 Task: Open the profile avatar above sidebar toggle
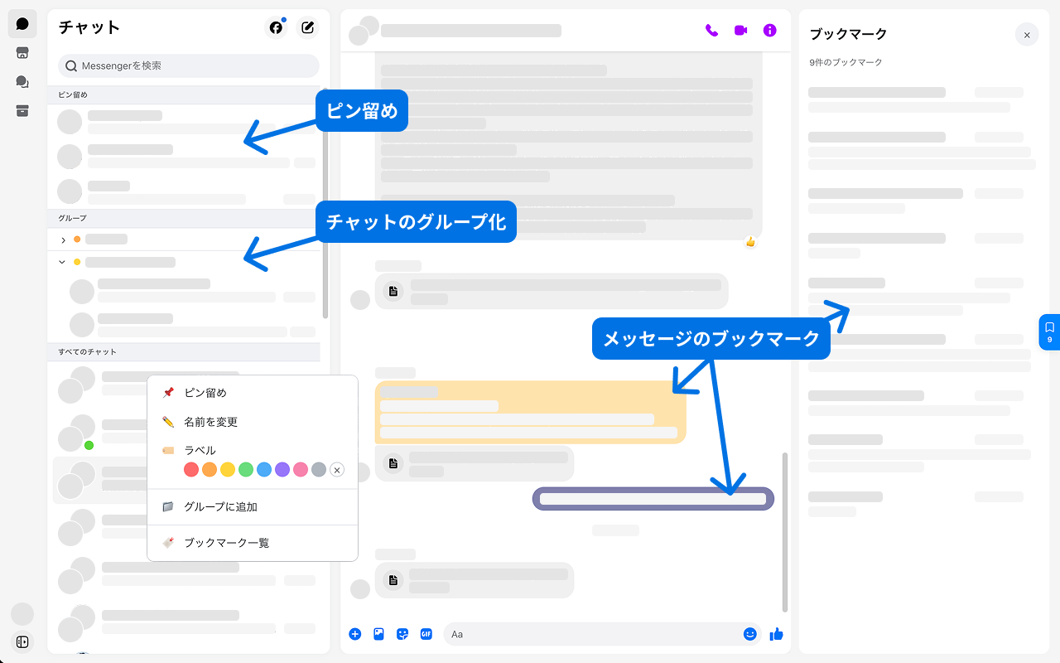[22, 614]
